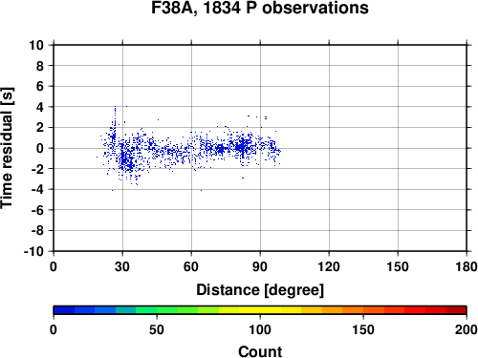This screenshot has width=478, height=358.
Task: Click the y-axis tick label 10
Action: [x=36, y=45]
